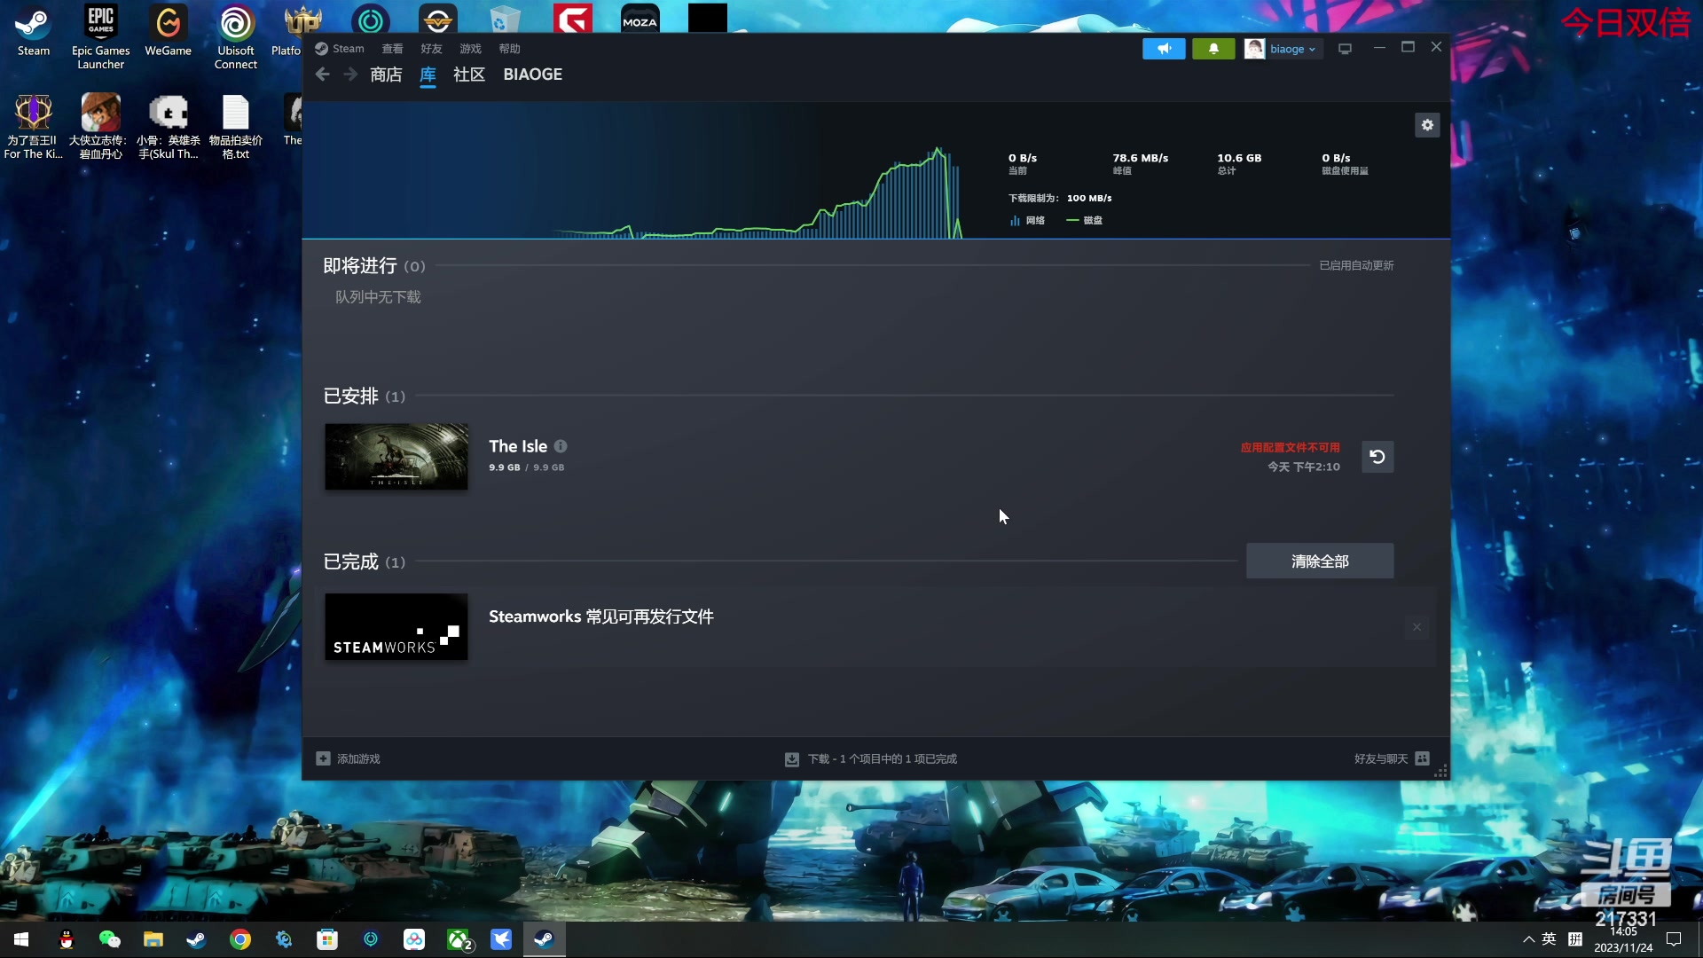Switch to the 库 tab
1703x958 pixels.
coord(428,75)
